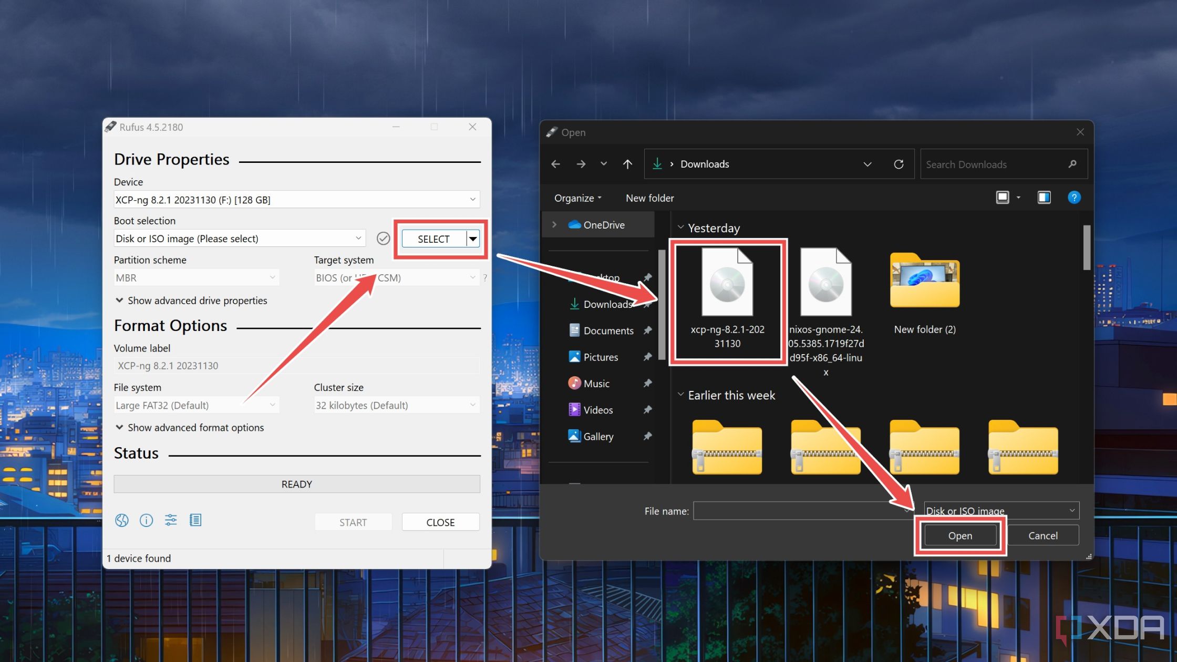Viewport: 1177px width, 662px height.
Task: Open the Boot selection dropdown
Action: point(359,239)
